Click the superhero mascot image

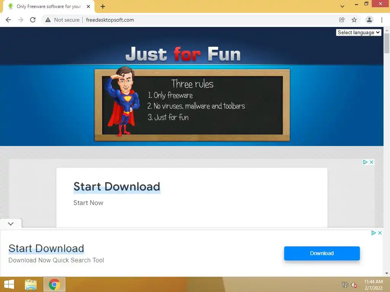[x=123, y=101]
